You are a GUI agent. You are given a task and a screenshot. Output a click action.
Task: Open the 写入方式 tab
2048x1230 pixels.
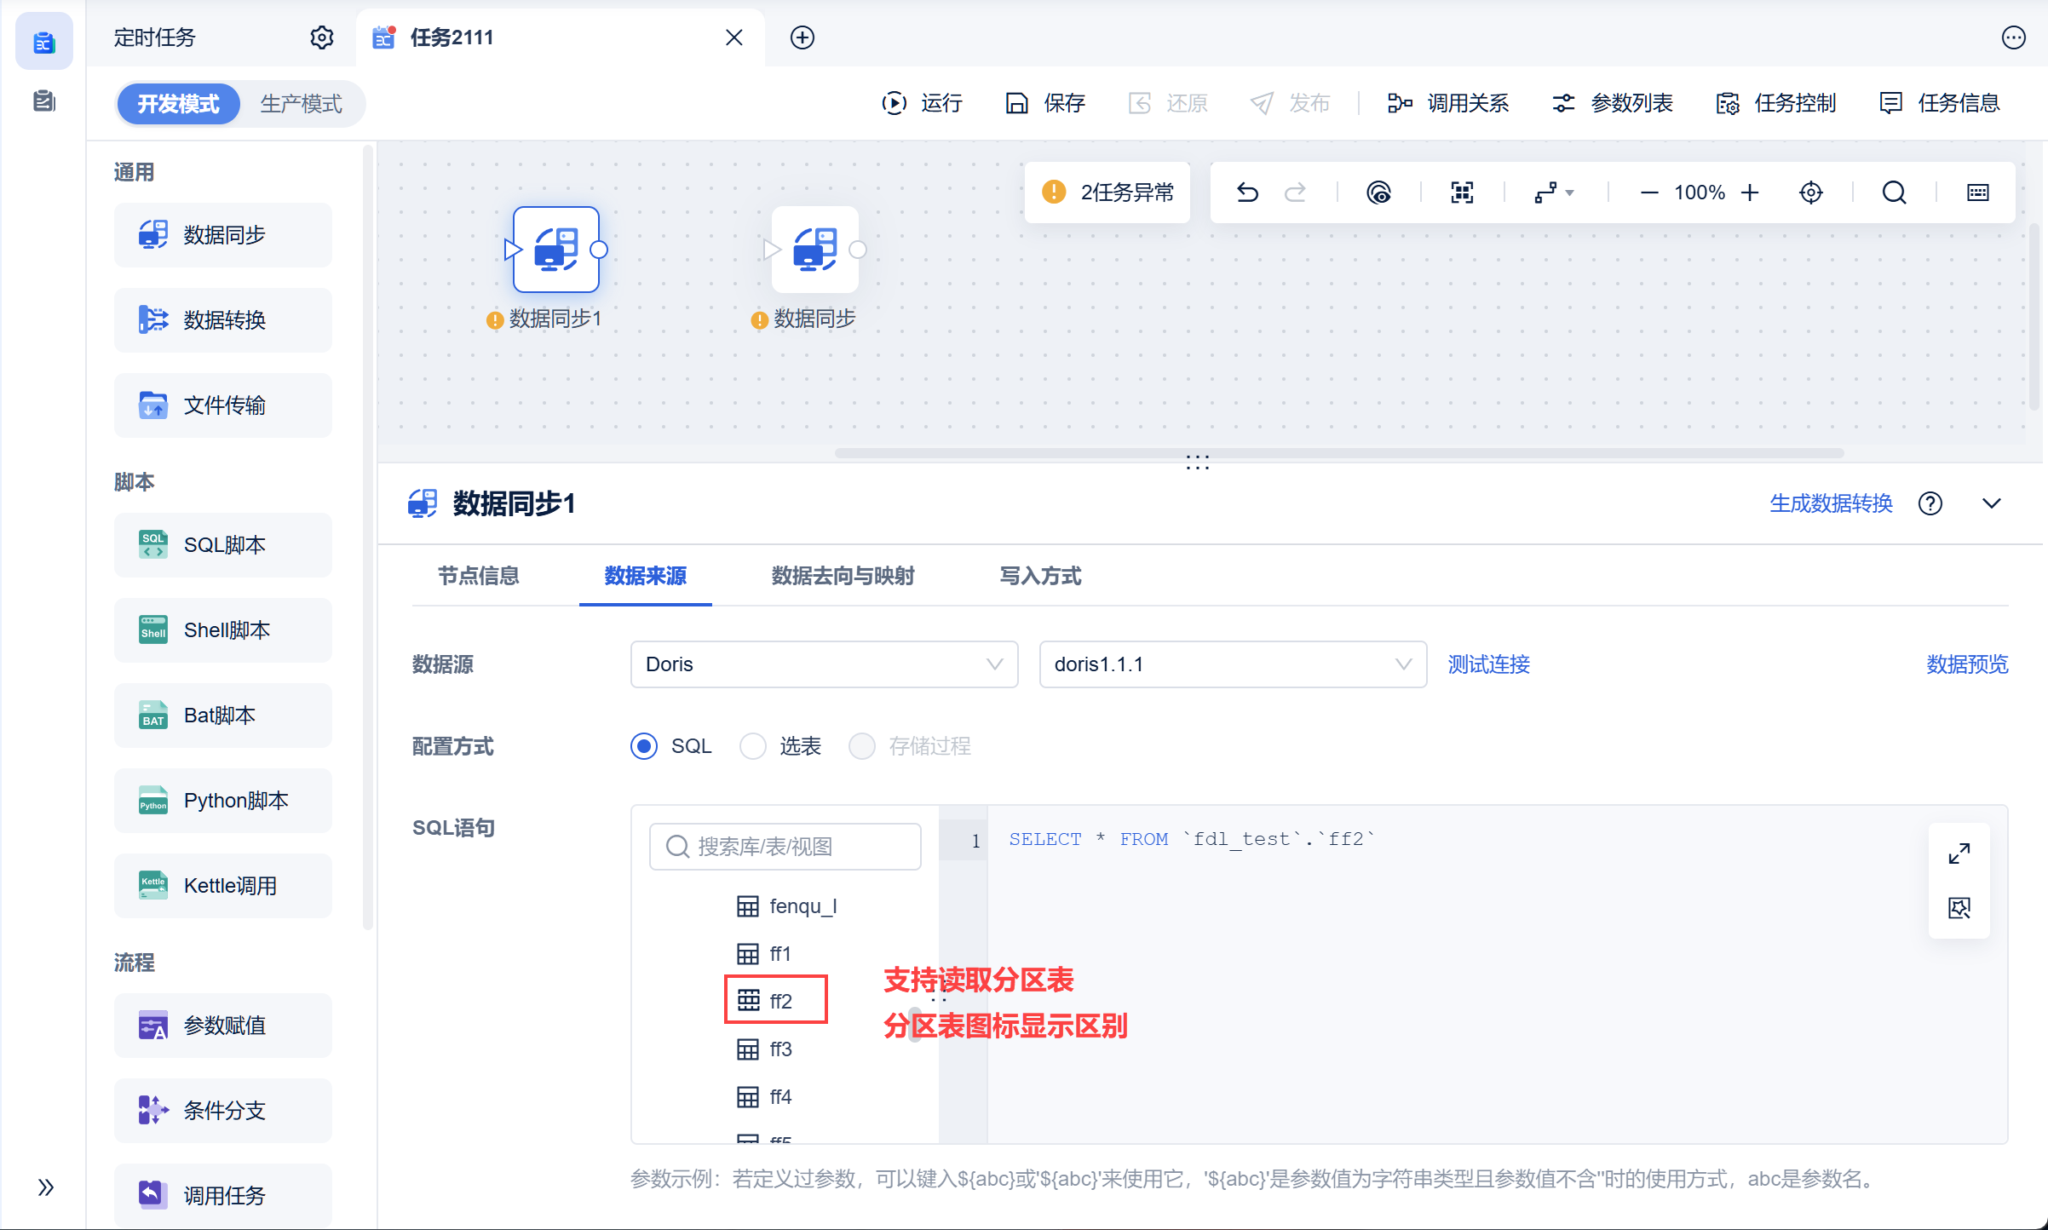(x=1040, y=576)
